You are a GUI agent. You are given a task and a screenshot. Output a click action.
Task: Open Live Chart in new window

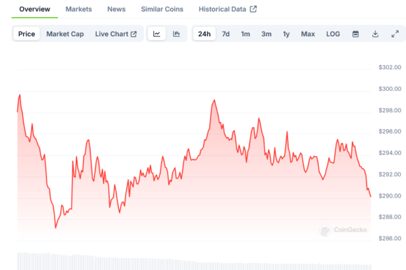pos(116,34)
